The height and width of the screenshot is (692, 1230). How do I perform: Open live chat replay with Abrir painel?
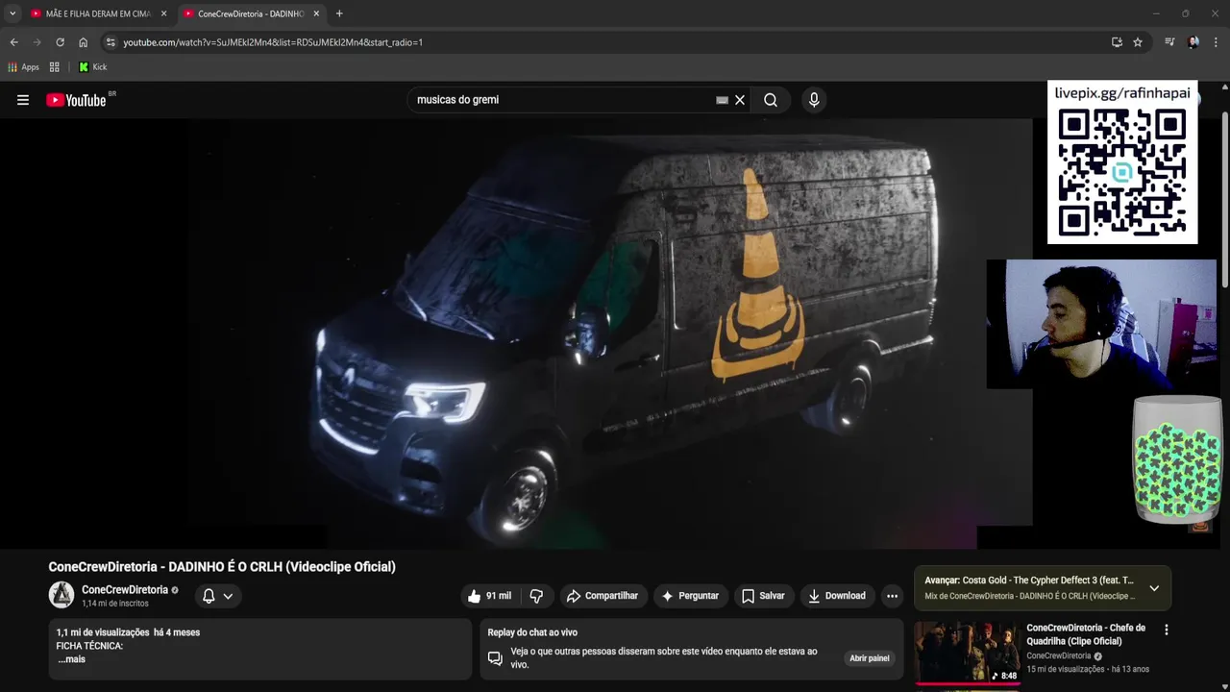click(x=869, y=658)
